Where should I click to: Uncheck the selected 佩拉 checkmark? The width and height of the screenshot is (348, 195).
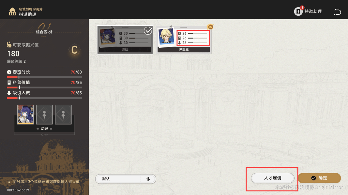(148, 31)
